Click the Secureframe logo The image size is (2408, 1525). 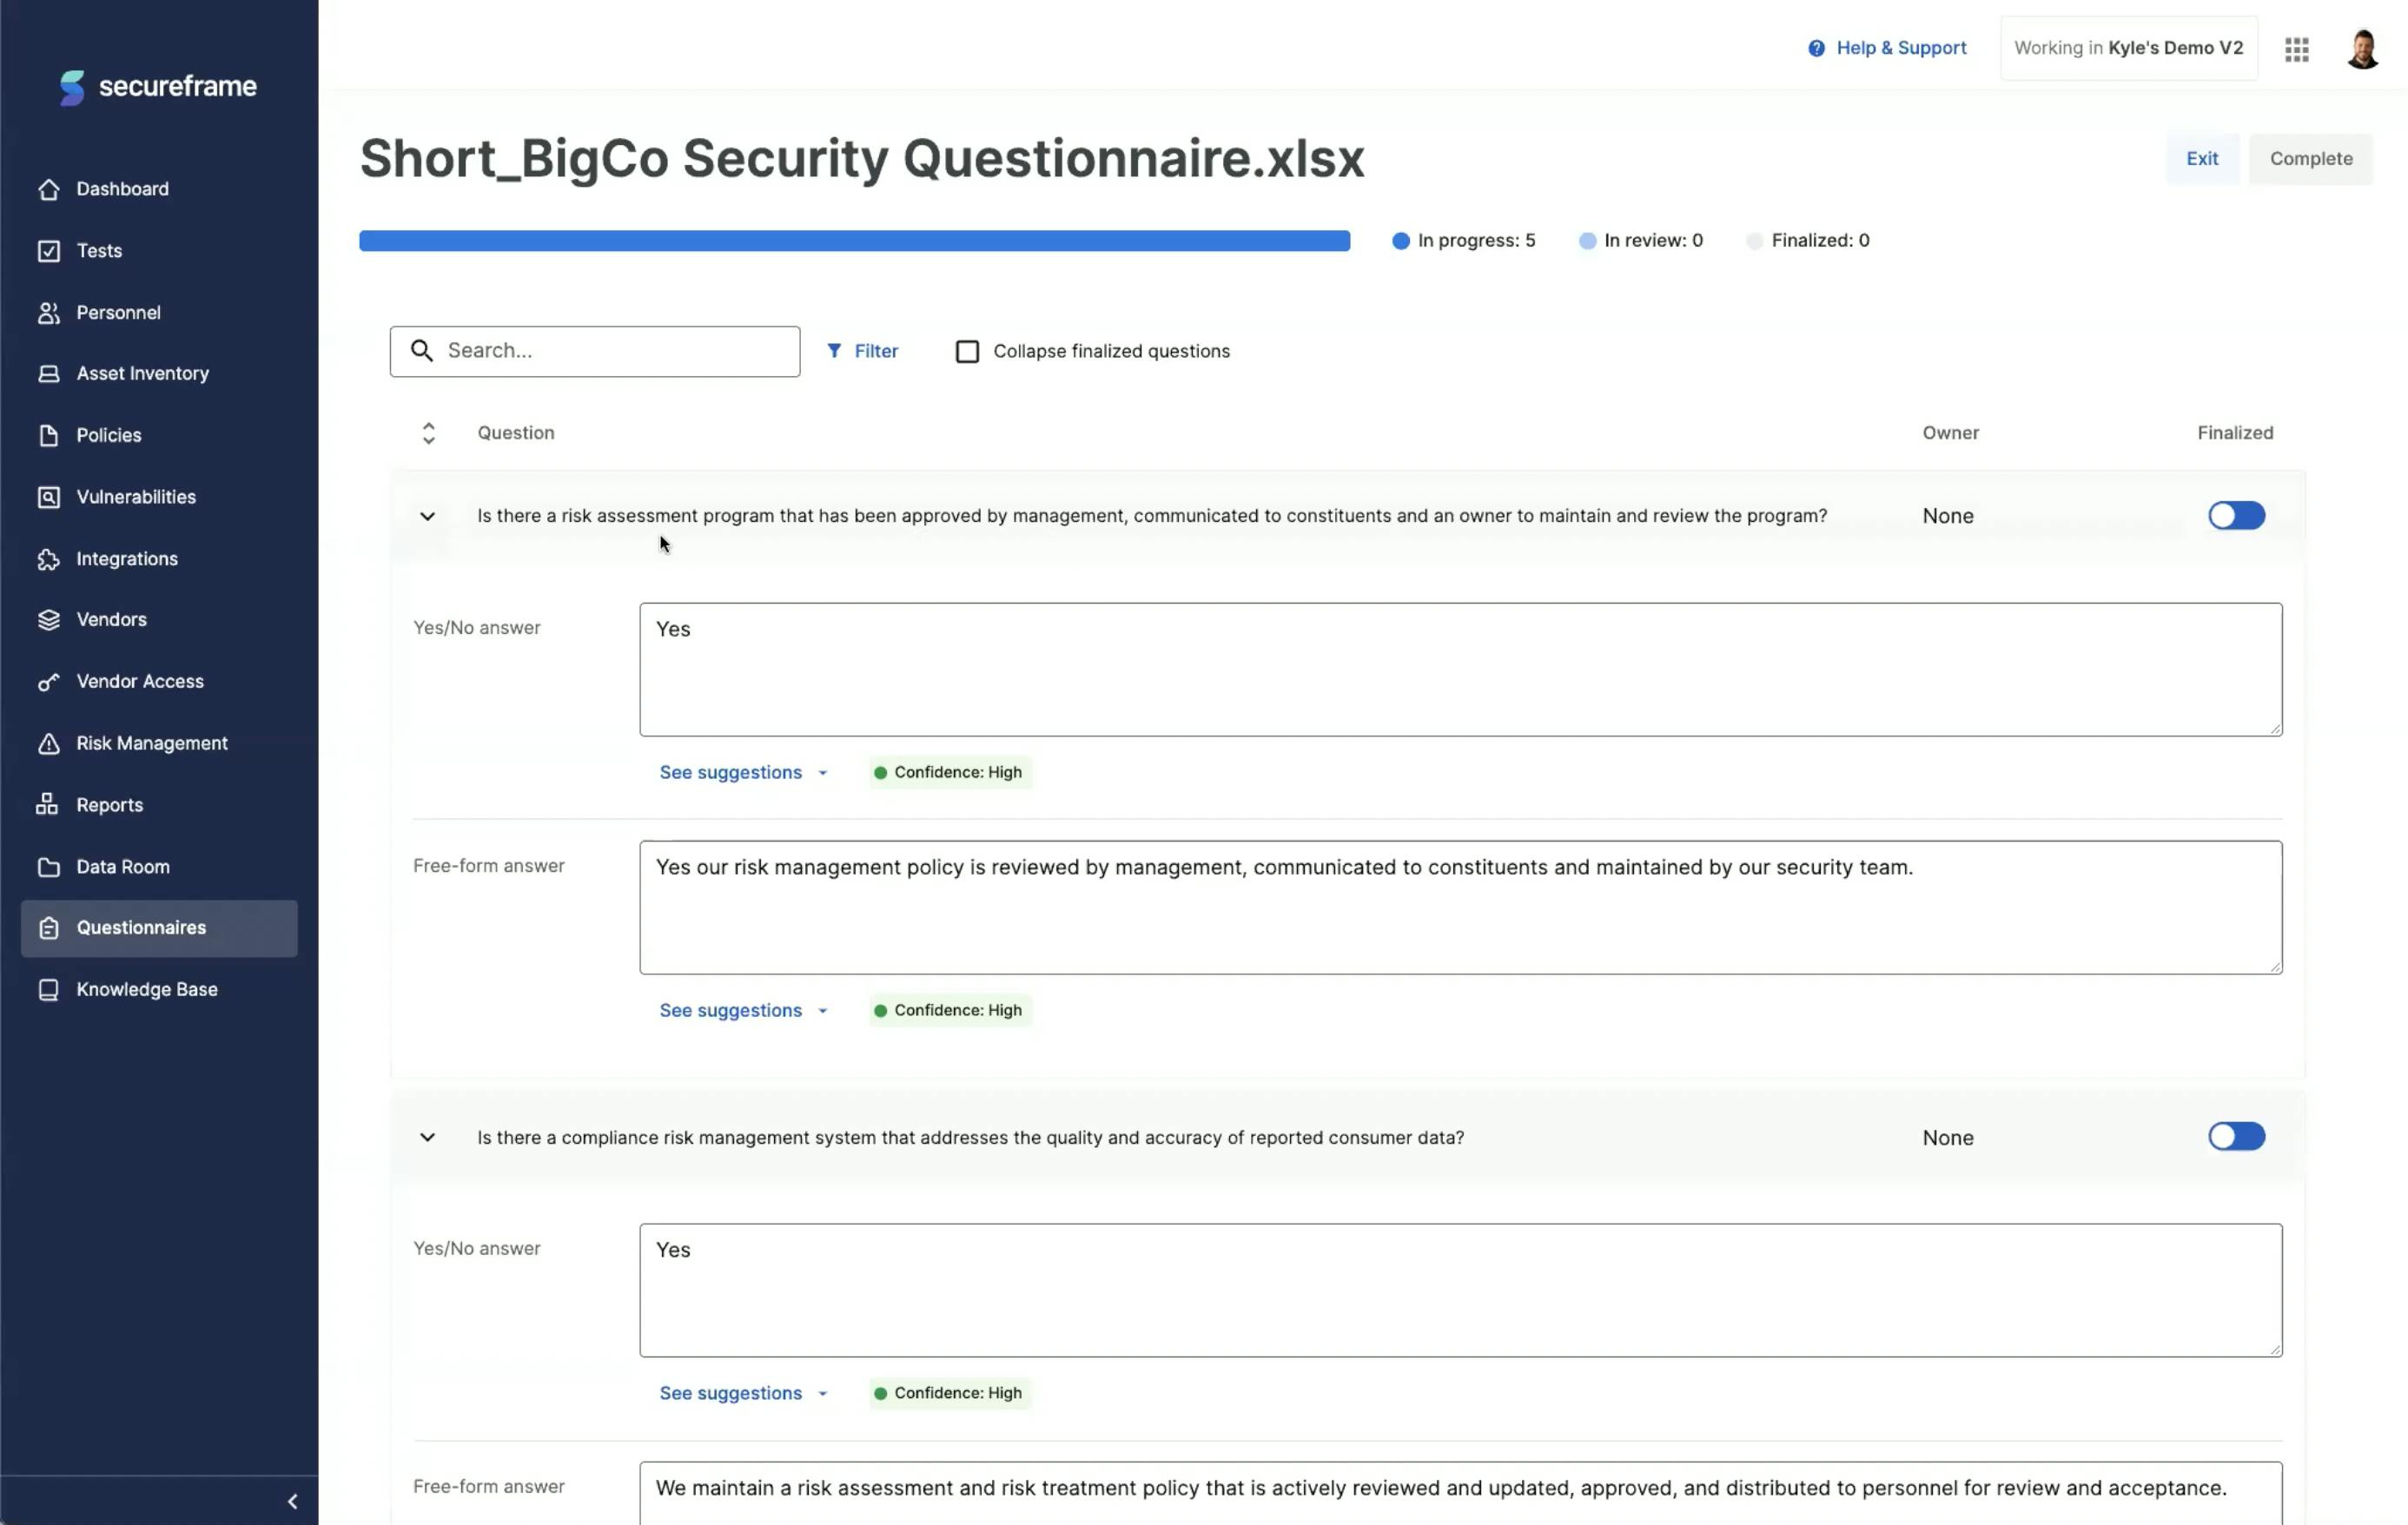(x=158, y=87)
